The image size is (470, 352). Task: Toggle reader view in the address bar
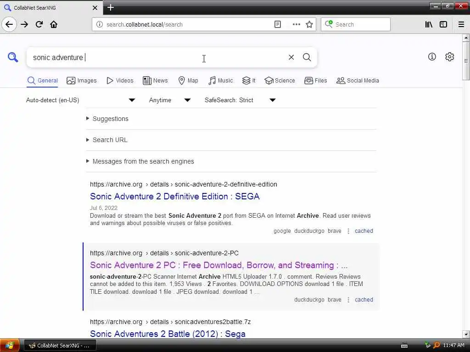pos(278,24)
